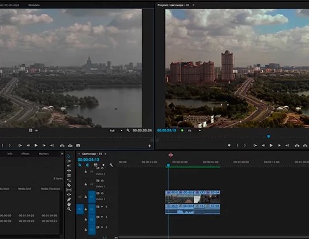
Task: Open Source monitor Full resolution dropdown
Action: coord(116,130)
